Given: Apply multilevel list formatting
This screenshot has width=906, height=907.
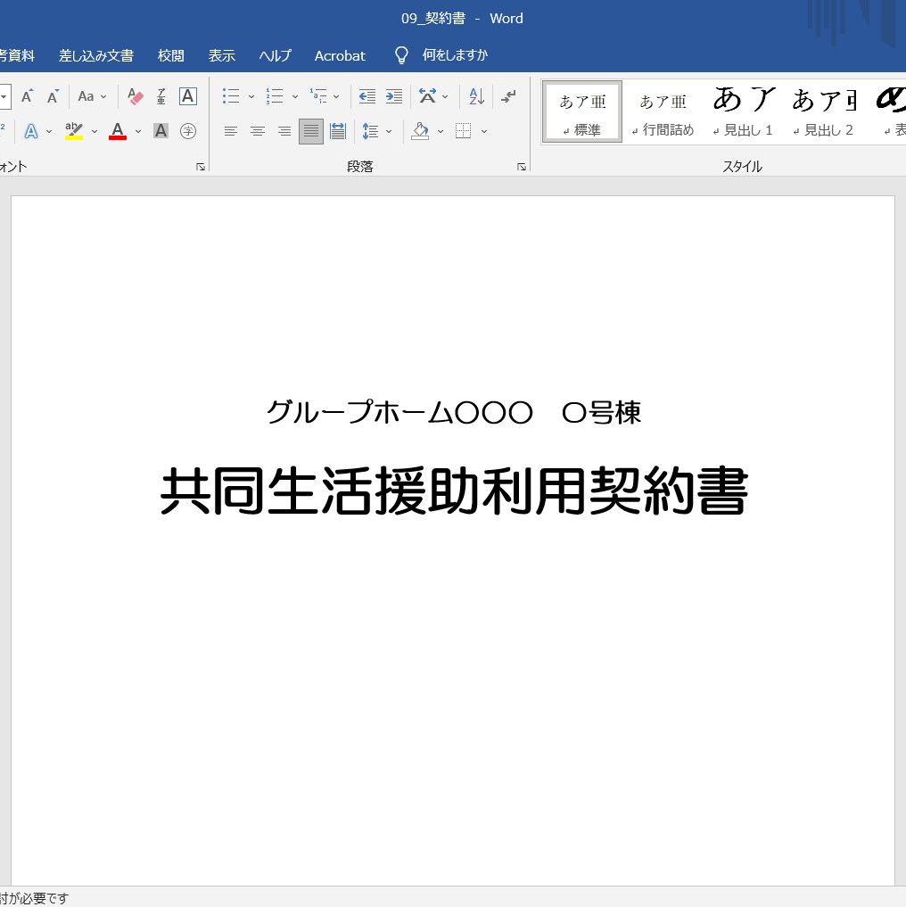Looking at the screenshot, I should pos(318,96).
